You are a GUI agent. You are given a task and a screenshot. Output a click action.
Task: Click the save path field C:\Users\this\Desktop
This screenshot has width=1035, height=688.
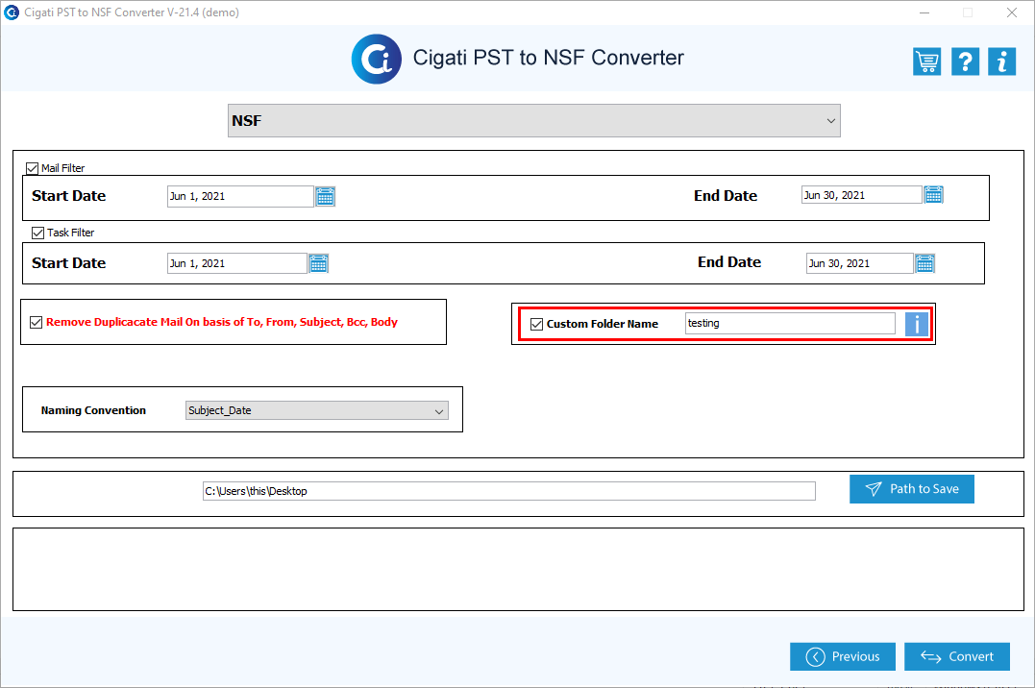[509, 491]
